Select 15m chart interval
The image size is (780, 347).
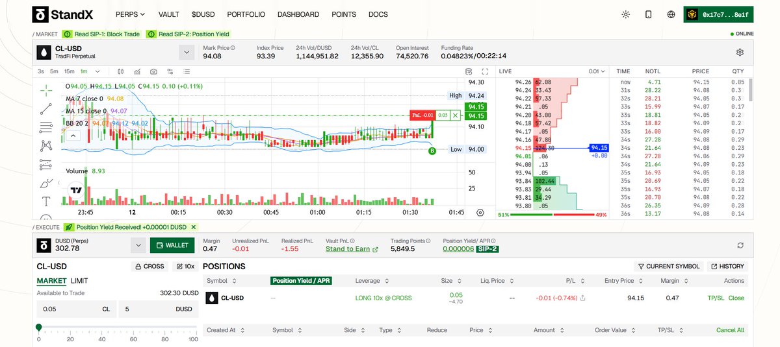tap(70, 71)
